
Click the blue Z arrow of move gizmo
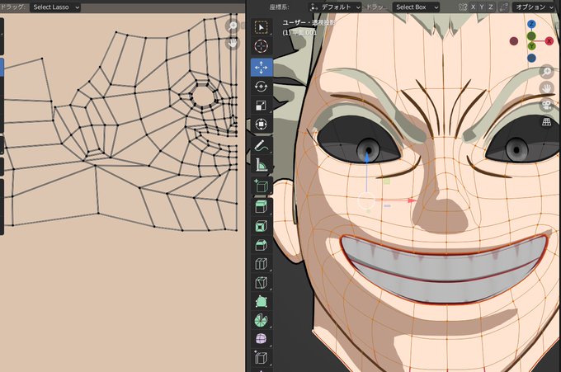[x=366, y=157]
